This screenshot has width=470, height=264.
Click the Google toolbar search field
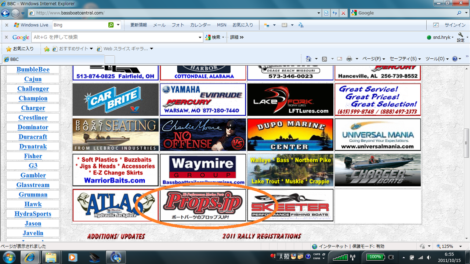(115, 37)
